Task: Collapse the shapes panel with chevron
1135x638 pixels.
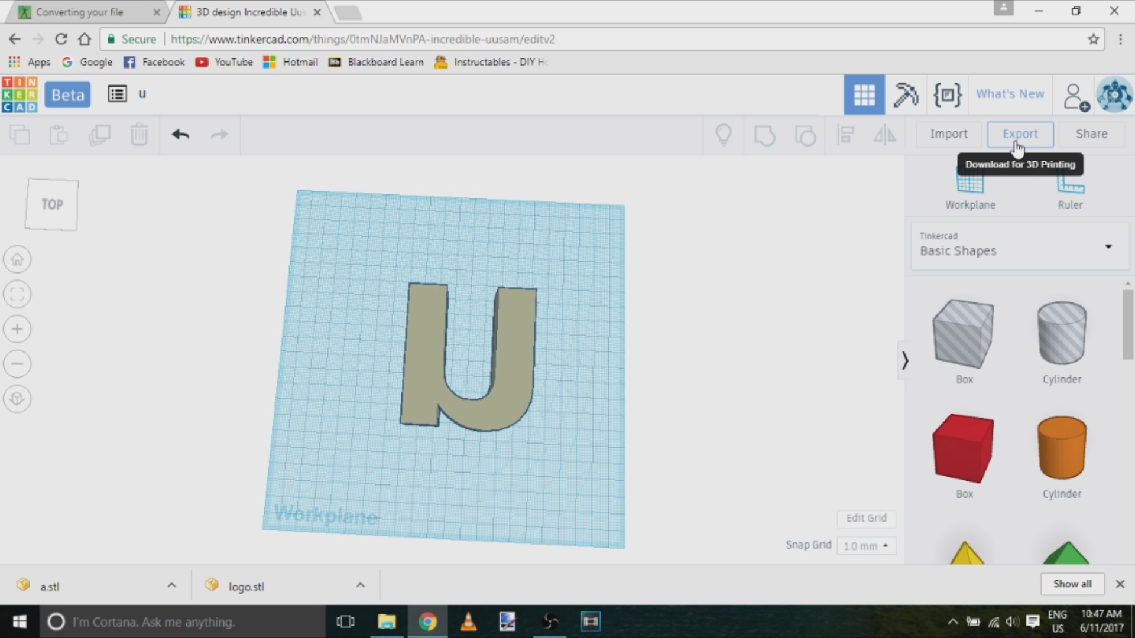Action: (904, 360)
